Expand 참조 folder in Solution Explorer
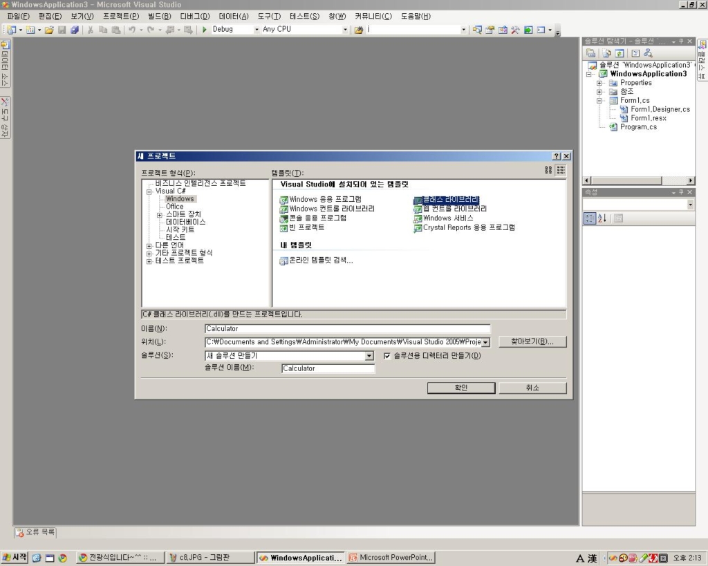 click(x=599, y=92)
